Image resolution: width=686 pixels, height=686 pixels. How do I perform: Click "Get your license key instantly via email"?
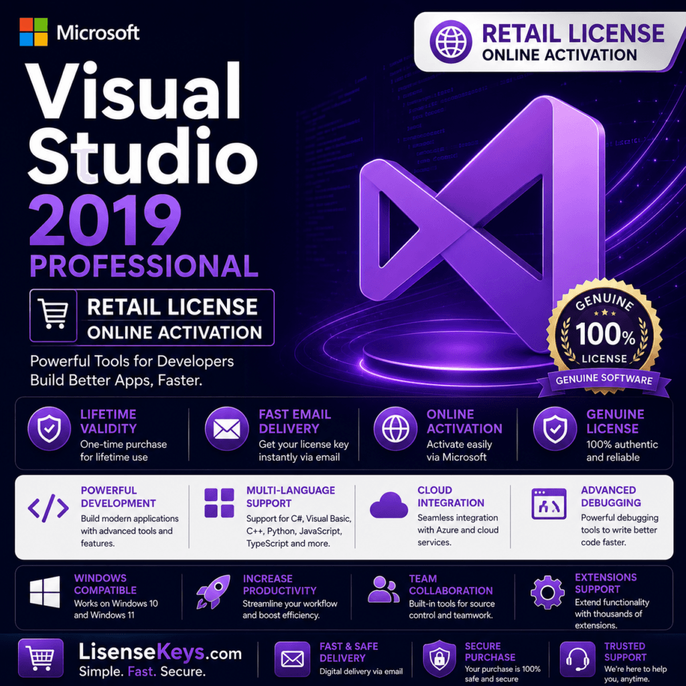pyautogui.click(x=303, y=451)
